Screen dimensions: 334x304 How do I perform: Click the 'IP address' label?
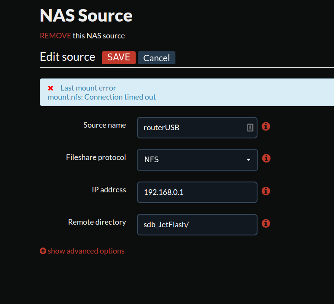[109, 190]
